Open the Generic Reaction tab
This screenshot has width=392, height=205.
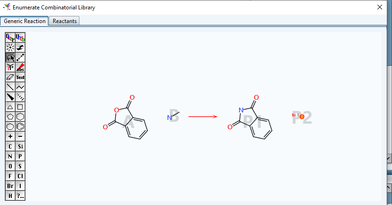click(x=24, y=21)
